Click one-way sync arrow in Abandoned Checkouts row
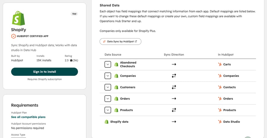267x138 pixels. pos(174,65)
